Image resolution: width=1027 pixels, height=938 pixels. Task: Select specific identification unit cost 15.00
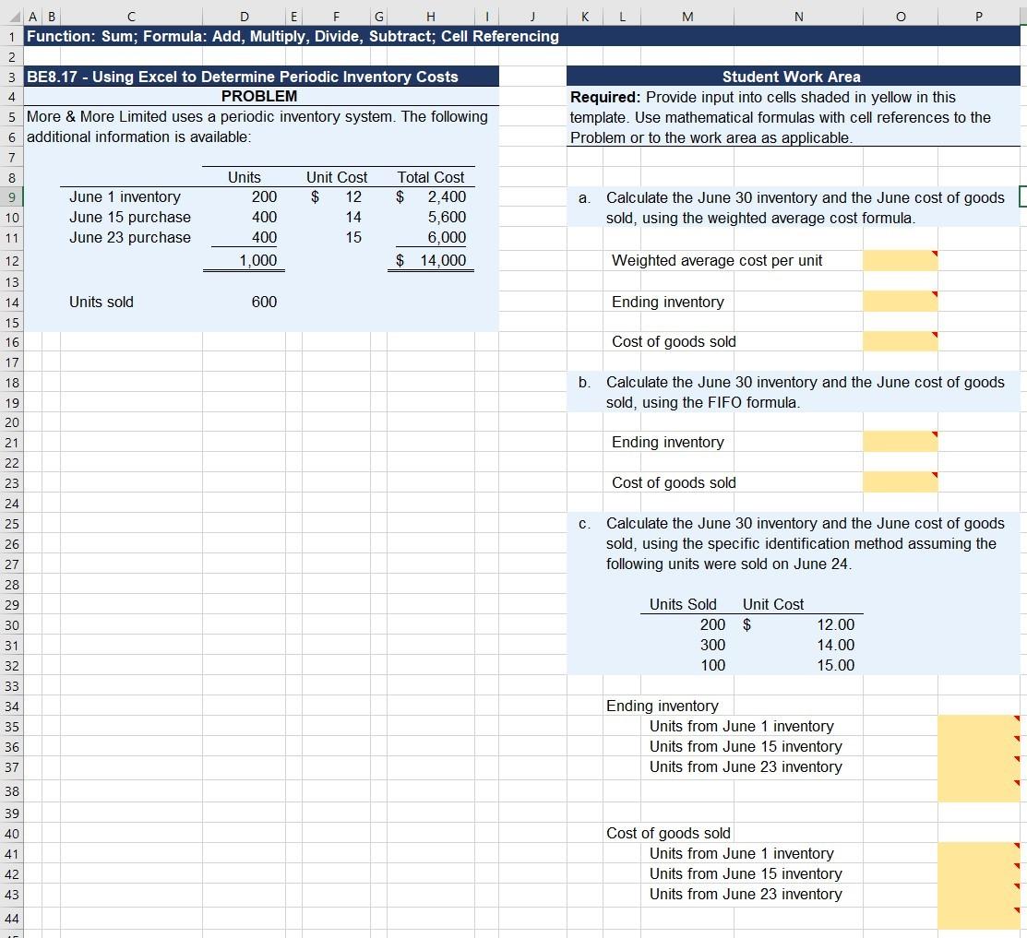(x=798, y=666)
